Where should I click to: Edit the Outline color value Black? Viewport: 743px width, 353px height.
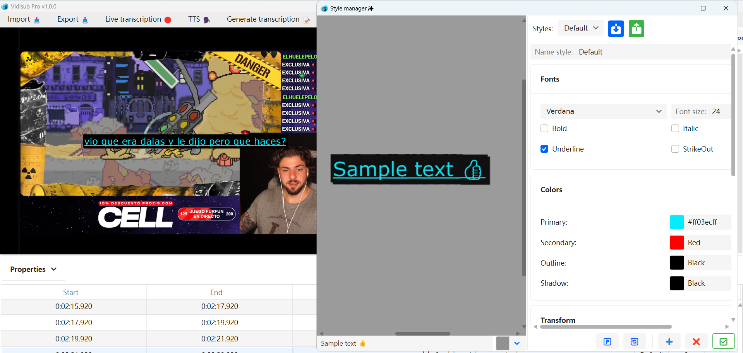point(709,263)
